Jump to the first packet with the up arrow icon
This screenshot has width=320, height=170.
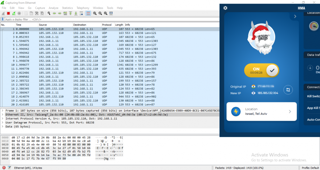pos(70,13)
